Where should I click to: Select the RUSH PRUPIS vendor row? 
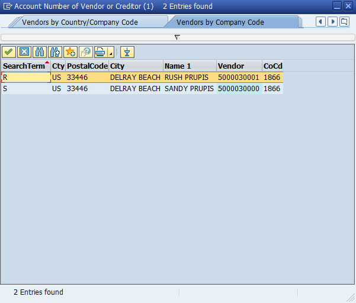(x=186, y=78)
